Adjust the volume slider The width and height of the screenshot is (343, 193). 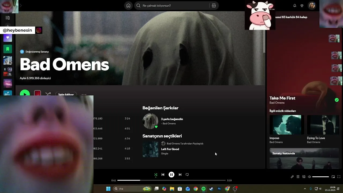click(x=320, y=177)
